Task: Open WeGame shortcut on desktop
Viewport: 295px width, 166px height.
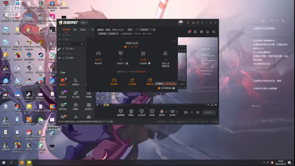Action: [x=6, y=69]
